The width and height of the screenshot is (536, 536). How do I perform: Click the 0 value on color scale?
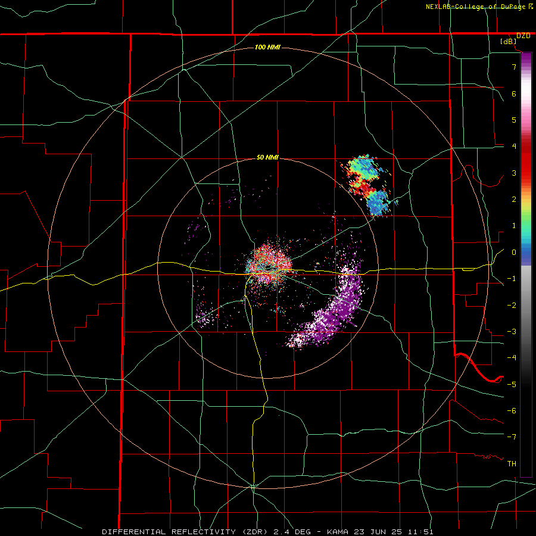[514, 253]
